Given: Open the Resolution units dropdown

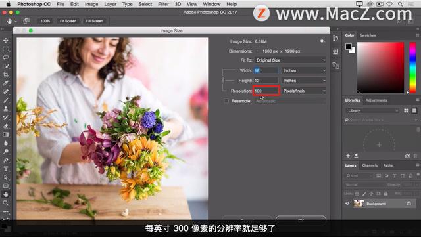Looking at the screenshot, I should coord(304,91).
